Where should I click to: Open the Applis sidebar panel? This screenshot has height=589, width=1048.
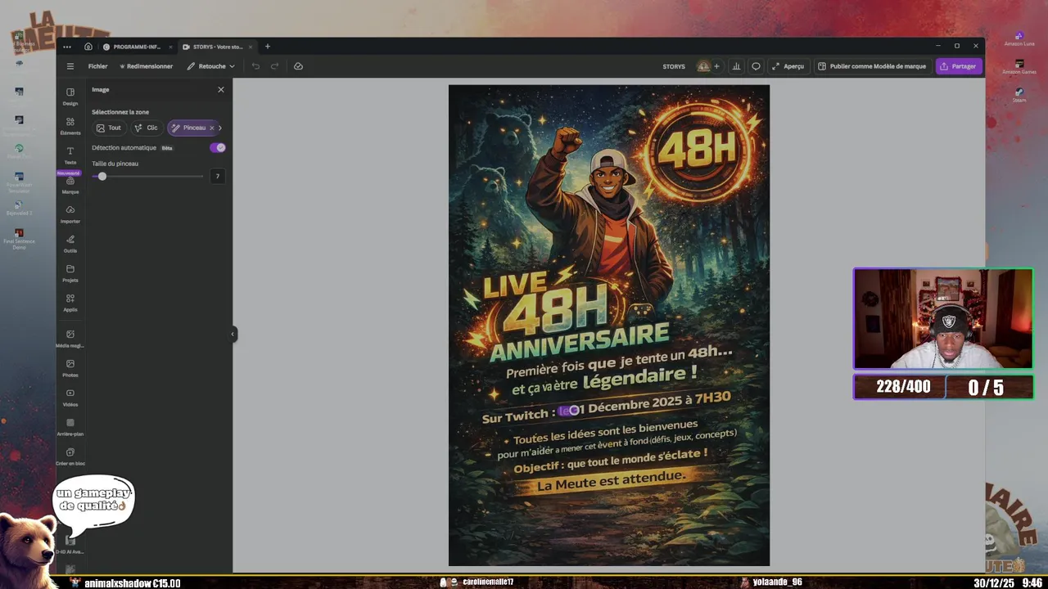tap(70, 303)
